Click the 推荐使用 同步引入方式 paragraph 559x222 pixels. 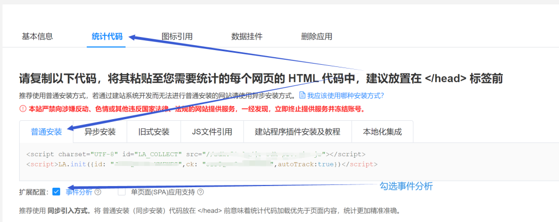210,211
